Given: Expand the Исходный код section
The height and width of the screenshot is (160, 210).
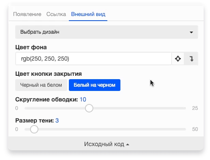Looking at the screenshot, I should click(106, 144).
